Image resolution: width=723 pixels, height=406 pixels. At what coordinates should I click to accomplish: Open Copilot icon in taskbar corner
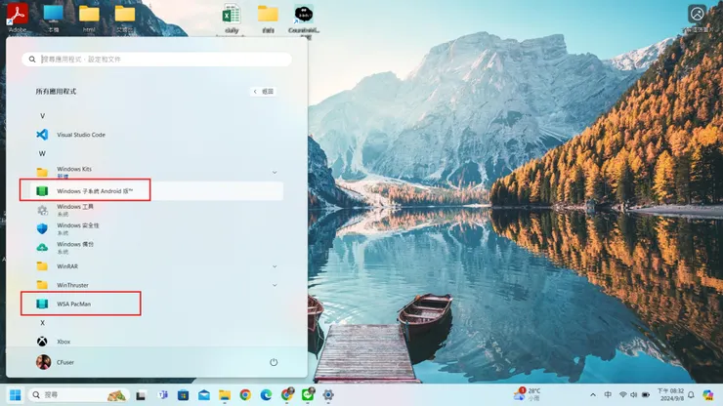click(707, 395)
